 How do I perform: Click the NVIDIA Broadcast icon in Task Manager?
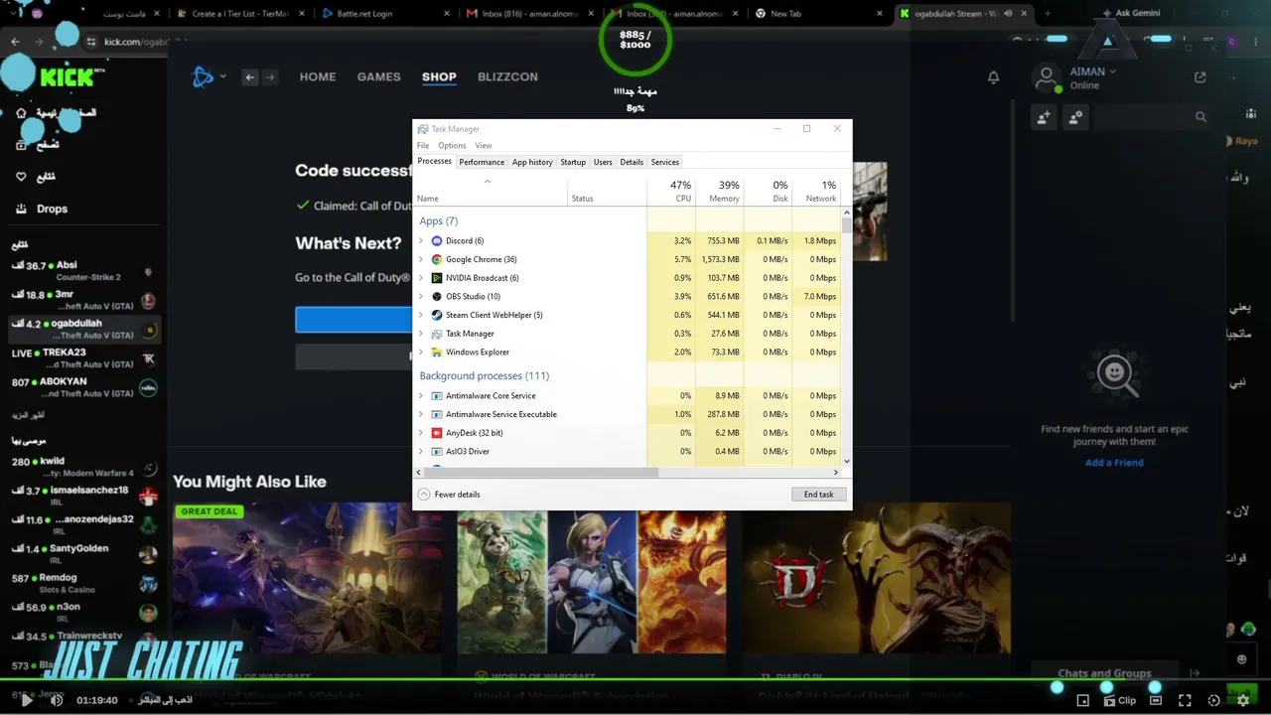(437, 278)
